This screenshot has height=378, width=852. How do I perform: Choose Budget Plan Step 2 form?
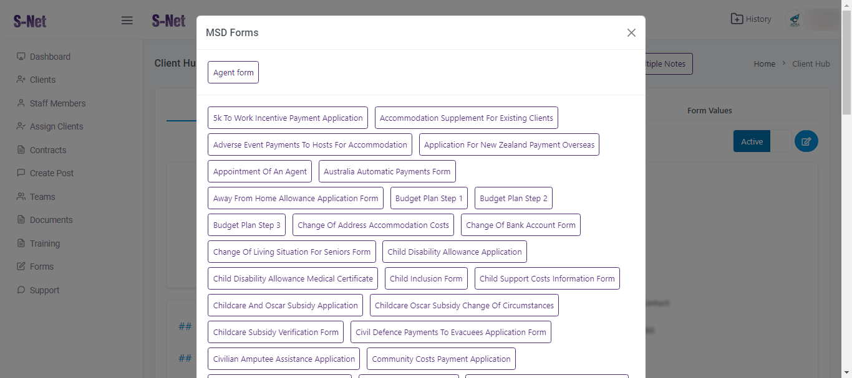513,198
